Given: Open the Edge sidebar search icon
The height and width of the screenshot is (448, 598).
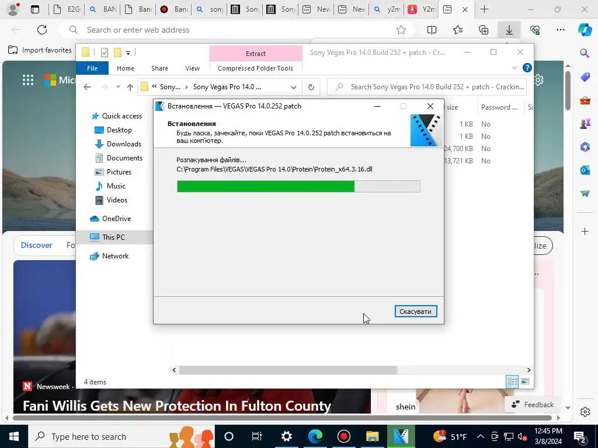Looking at the screenshot, I should pos(585,53).
